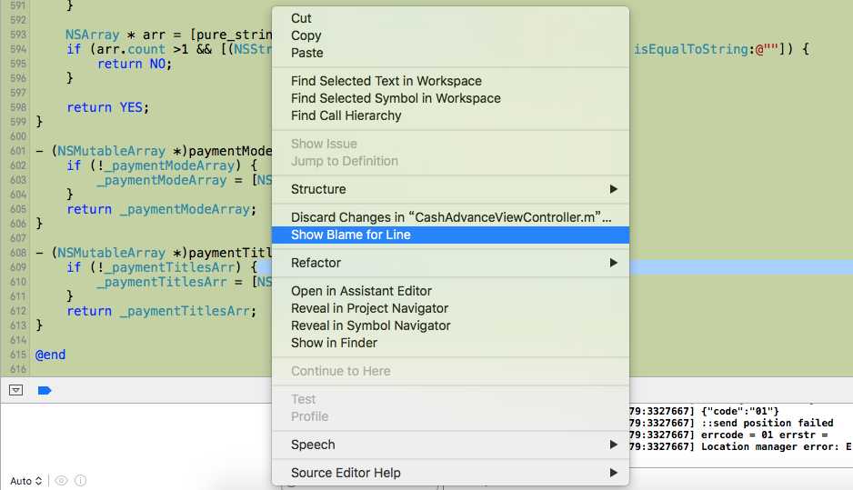This screenshot has height=490, width=853.
Task: Click the Quick Look eye icon
Action: point(61,481)
